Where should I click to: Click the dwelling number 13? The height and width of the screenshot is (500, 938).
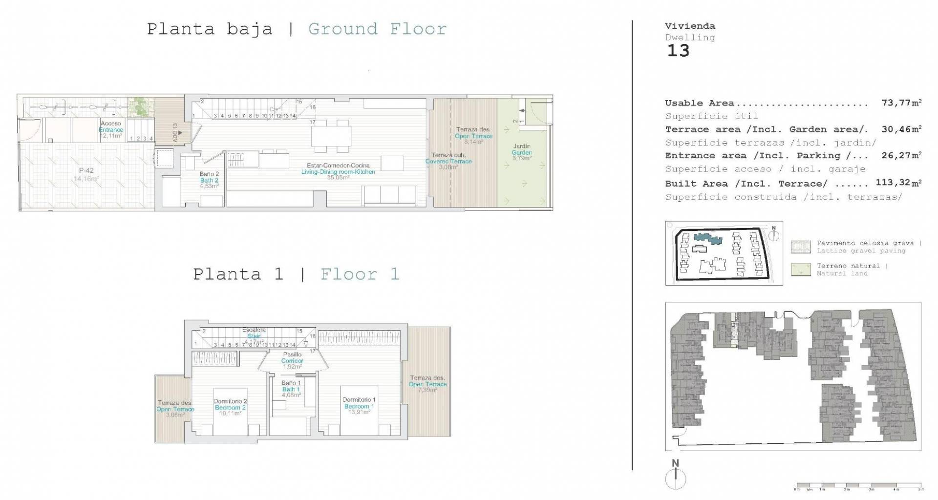[x=678, y=51]
